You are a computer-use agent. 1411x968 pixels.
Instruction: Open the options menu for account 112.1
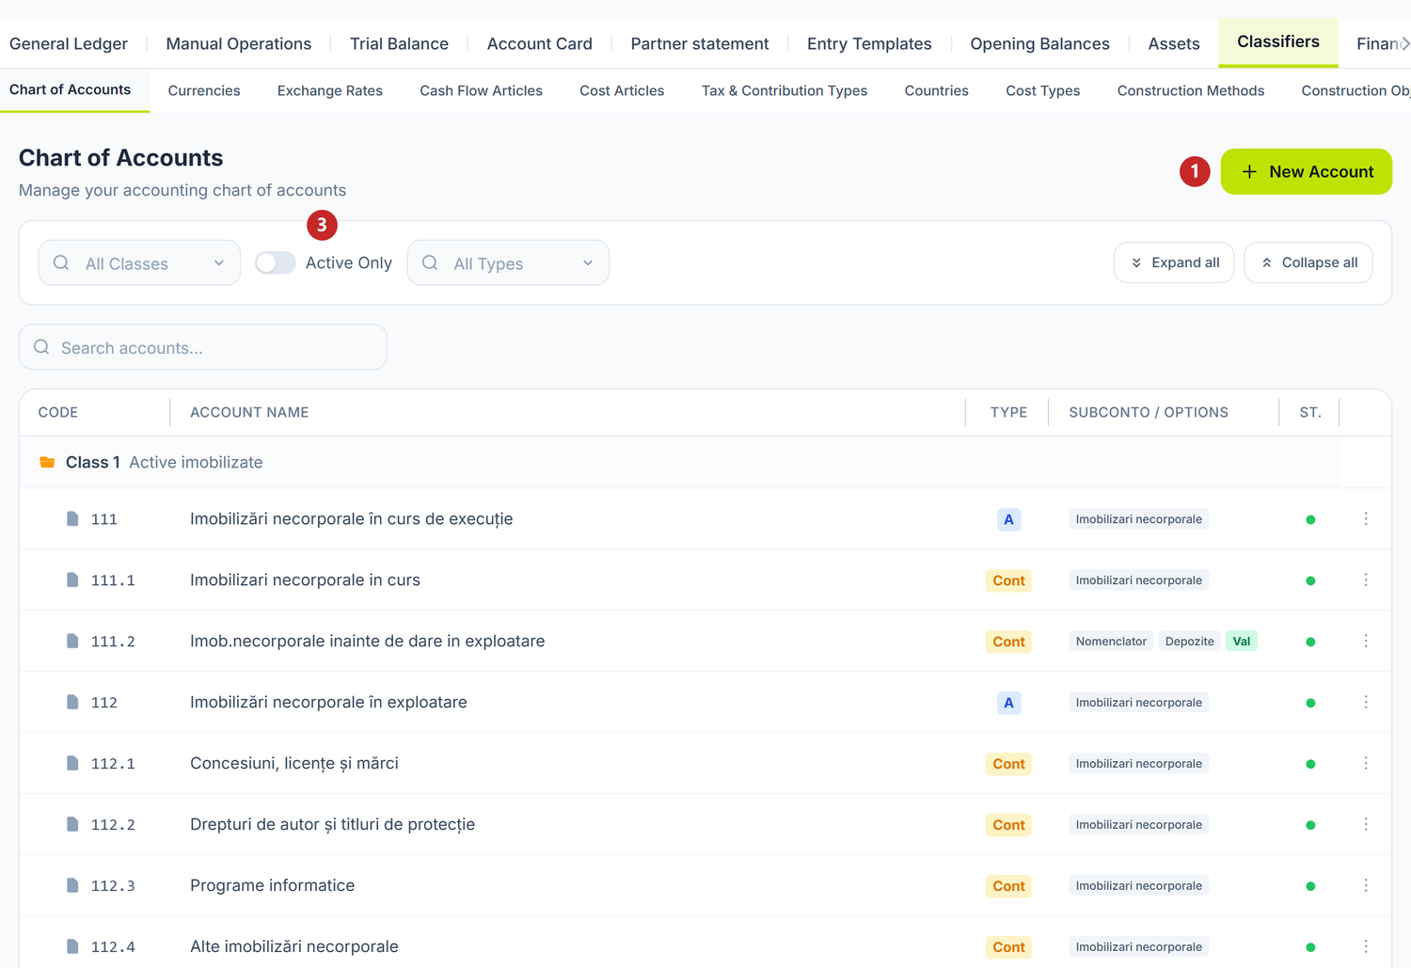pyautogui.click(x=1366, y=764)
